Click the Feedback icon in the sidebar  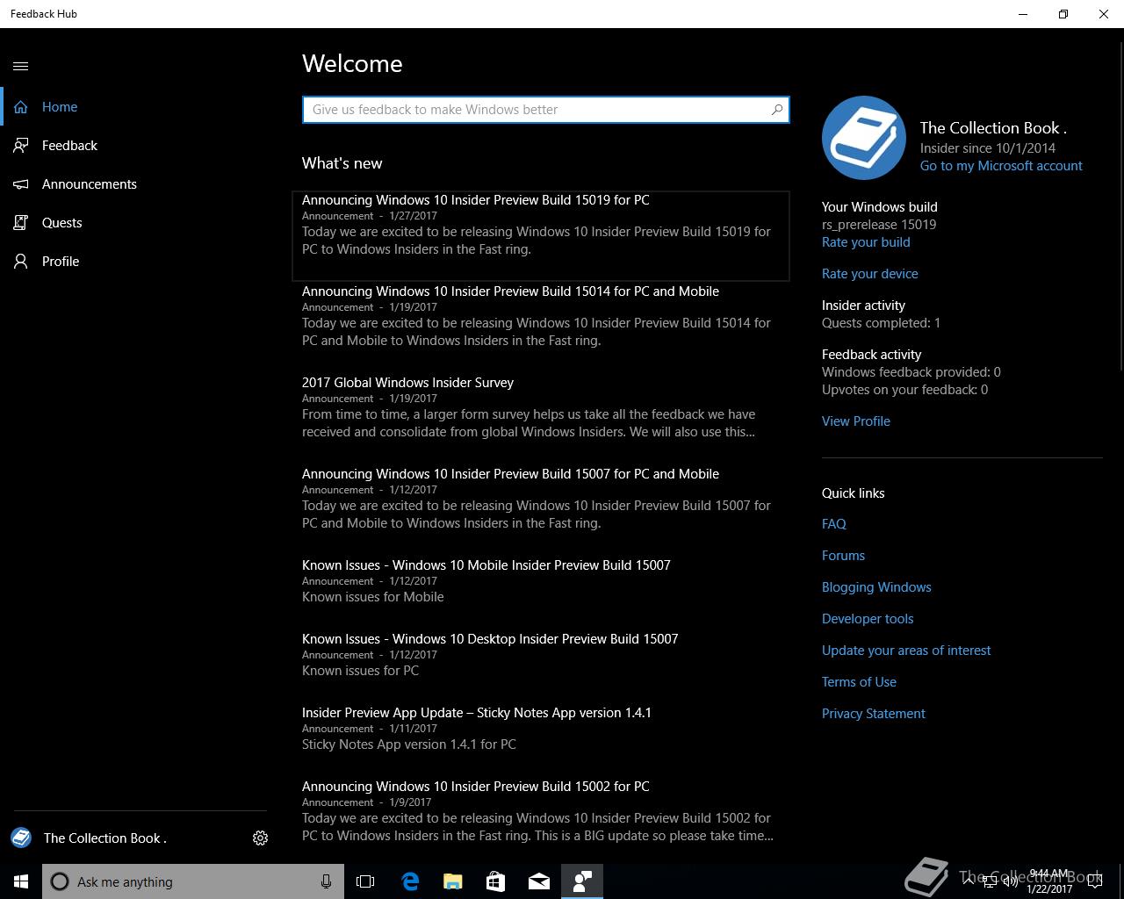pyautogui.click(x=21, y=146)
